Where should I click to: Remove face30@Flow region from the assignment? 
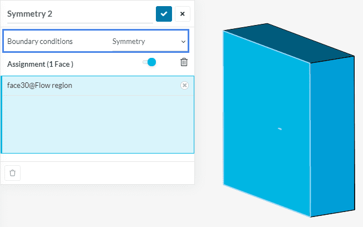tap(185, 85)
